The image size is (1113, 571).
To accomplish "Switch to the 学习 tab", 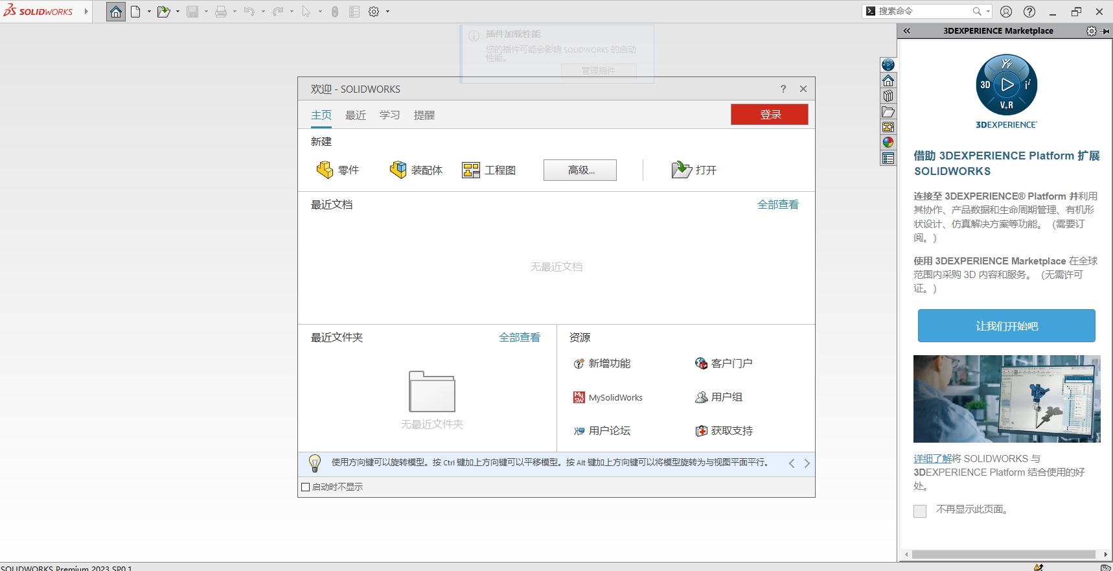I will [x=389, y=115].
